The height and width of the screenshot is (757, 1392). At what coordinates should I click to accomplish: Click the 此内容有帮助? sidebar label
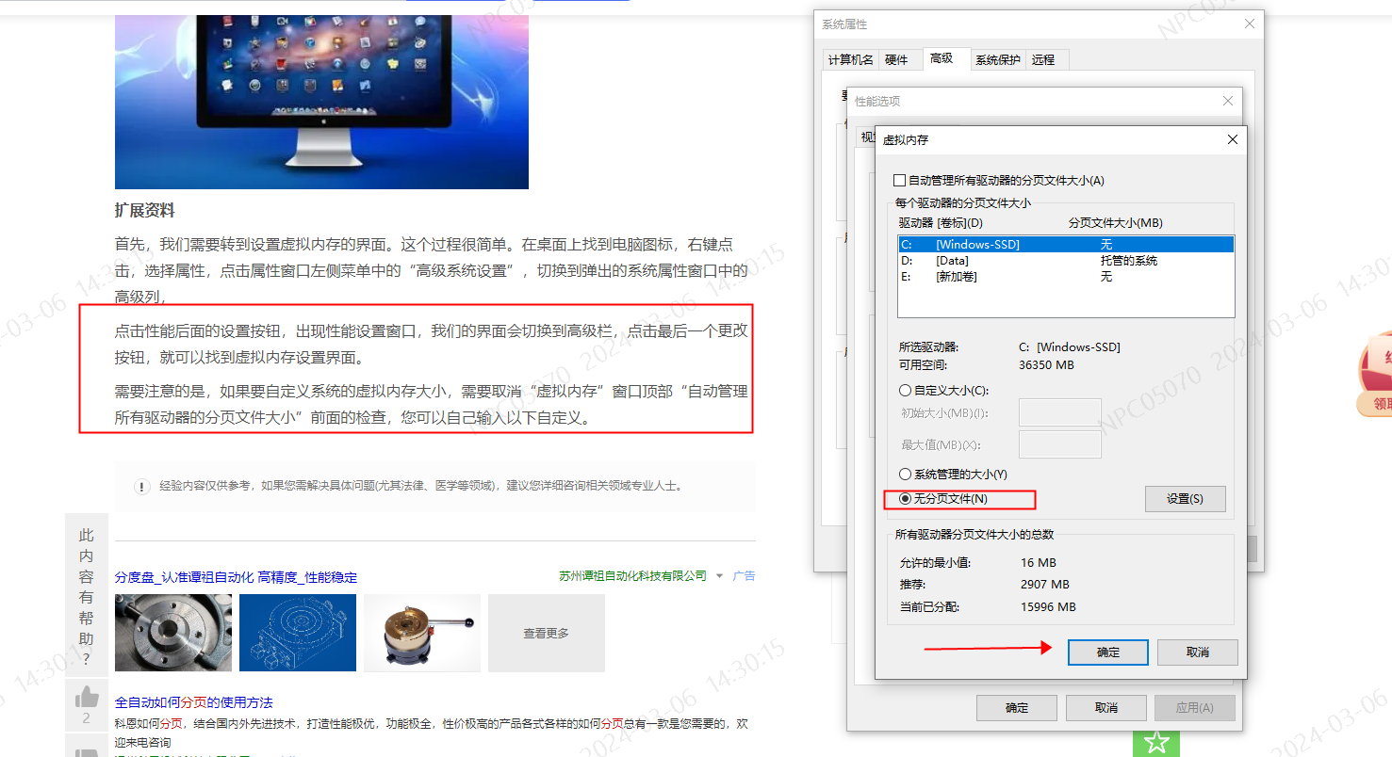(x=87, y=597)
